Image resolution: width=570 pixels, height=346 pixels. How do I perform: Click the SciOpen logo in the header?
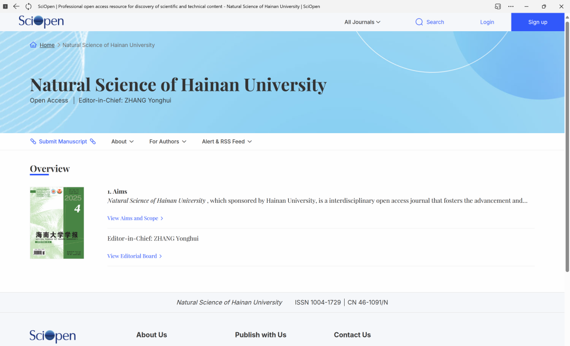pos(41,22)
